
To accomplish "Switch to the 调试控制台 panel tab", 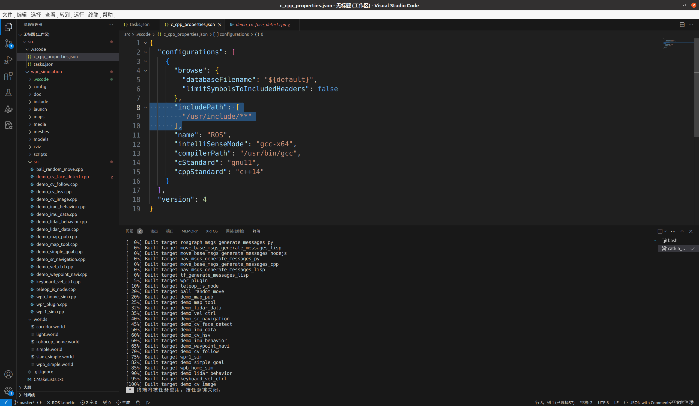I will click(235, 231).
